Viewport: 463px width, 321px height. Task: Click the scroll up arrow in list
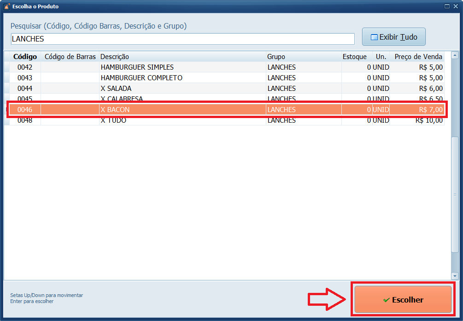(455, 55)
